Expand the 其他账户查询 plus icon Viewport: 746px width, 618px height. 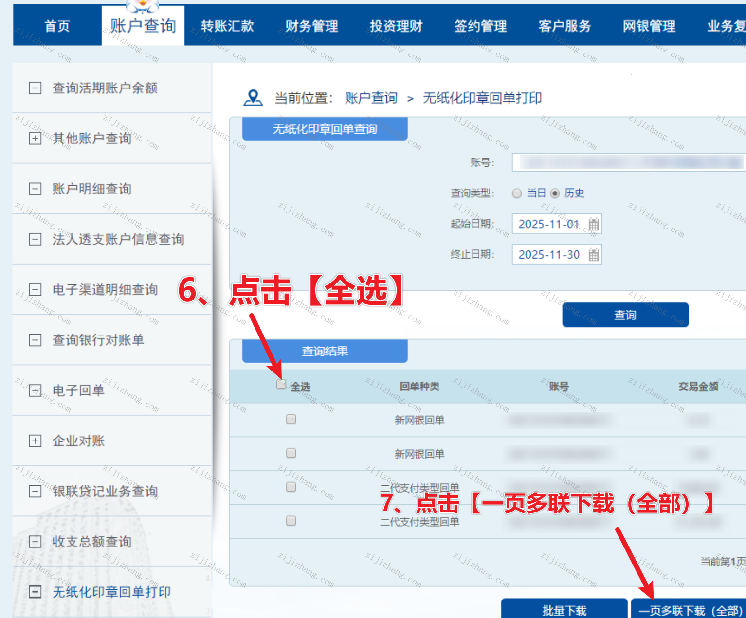(35, 139)
